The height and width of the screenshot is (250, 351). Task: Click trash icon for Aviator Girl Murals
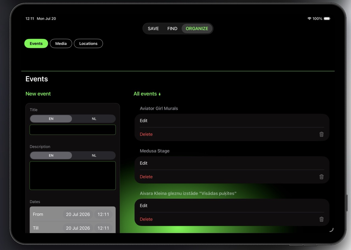tap(321, 134)
